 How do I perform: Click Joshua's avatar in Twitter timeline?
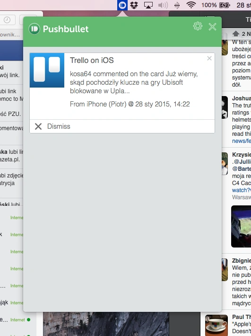[x=225, y=107]
